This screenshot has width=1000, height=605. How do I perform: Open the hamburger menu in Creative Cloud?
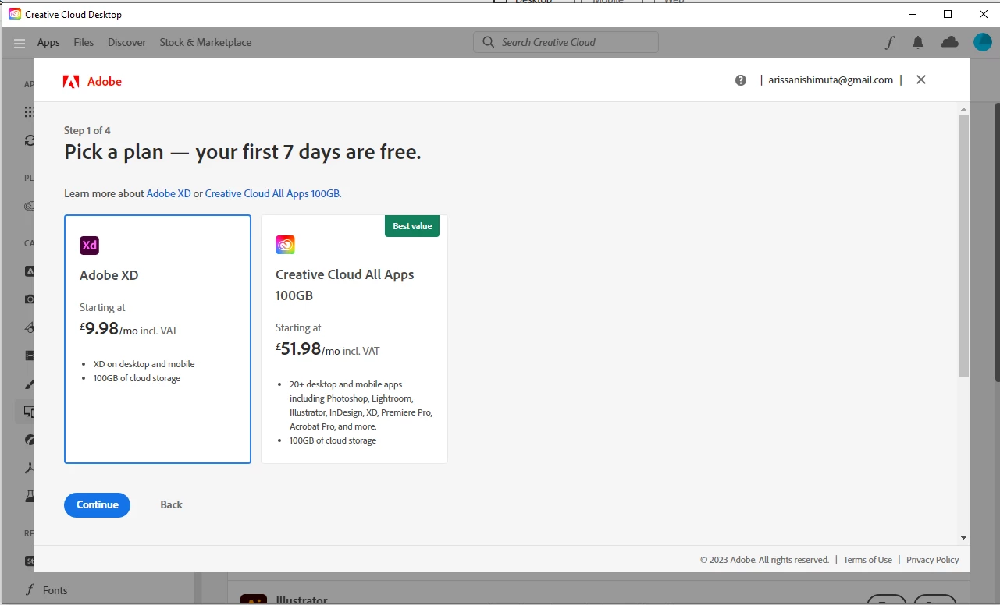[x=20, y=43]
